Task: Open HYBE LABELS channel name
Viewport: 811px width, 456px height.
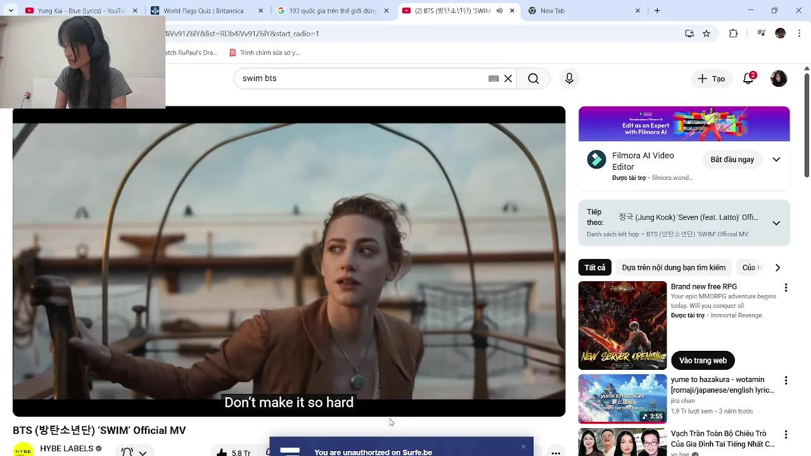Action: pos(67,448)
